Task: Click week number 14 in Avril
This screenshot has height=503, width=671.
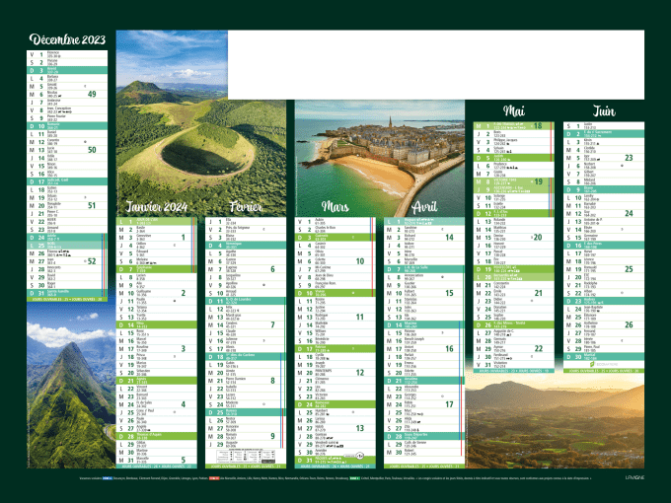Action: 449,238
